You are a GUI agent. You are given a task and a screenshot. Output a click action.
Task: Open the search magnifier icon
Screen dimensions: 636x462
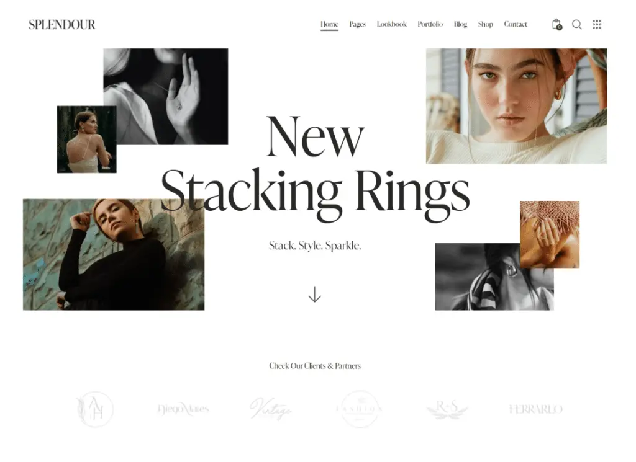[x=577, y=25]
